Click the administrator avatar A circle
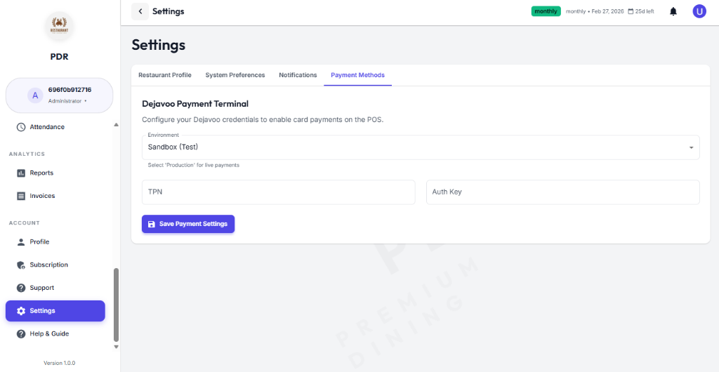This screenshot has height=372, width=719. coord(35,95)
